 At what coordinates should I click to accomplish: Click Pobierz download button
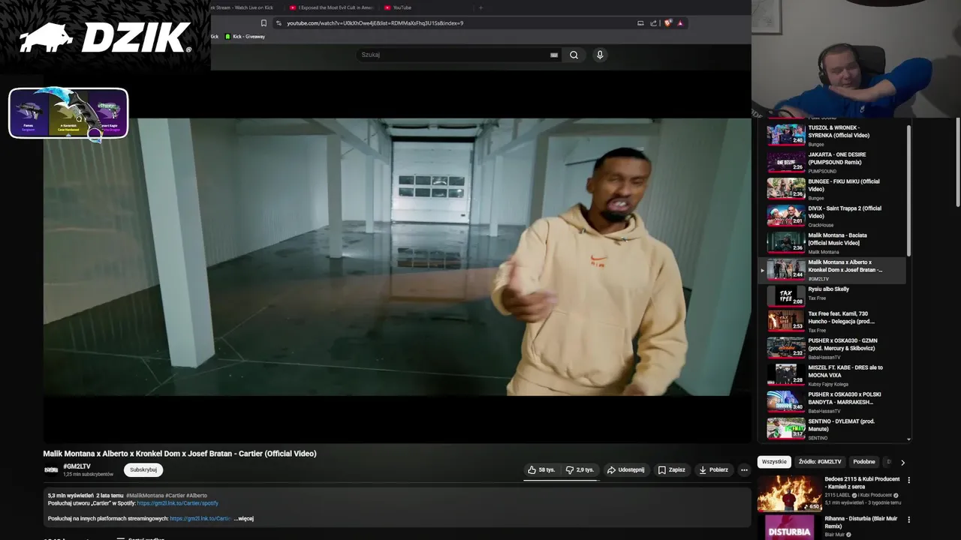[713, 469]
